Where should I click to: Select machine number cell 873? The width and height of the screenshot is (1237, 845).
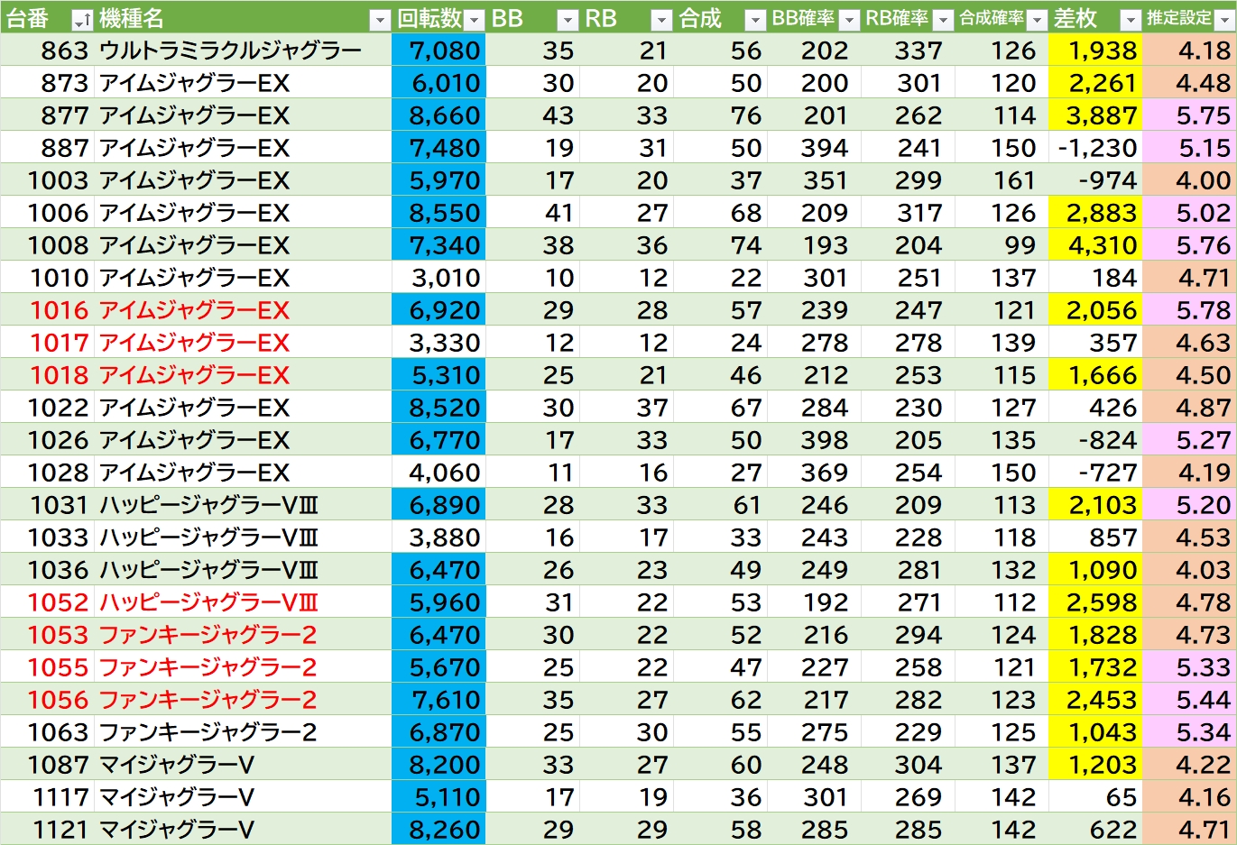(47, 83)
